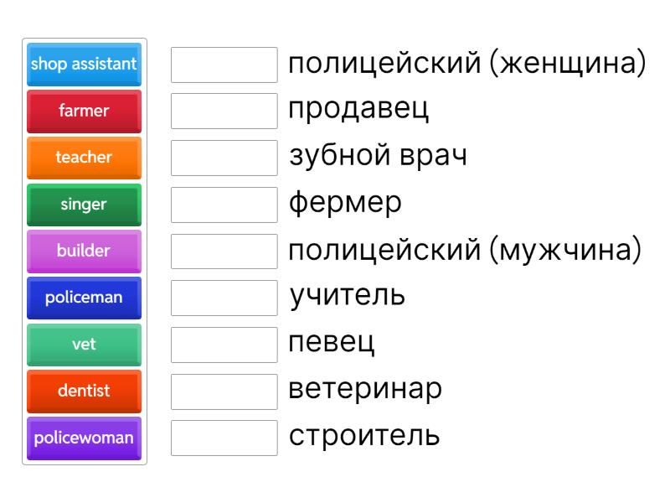Click answer slot for полицейский (мужчина)
Image resolution: width=670 pixels, height=503 pixels.
point(224,251)
